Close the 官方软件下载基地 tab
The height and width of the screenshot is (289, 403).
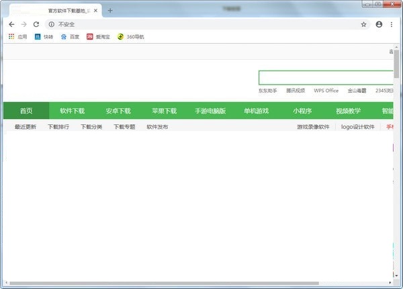(95, 11)
